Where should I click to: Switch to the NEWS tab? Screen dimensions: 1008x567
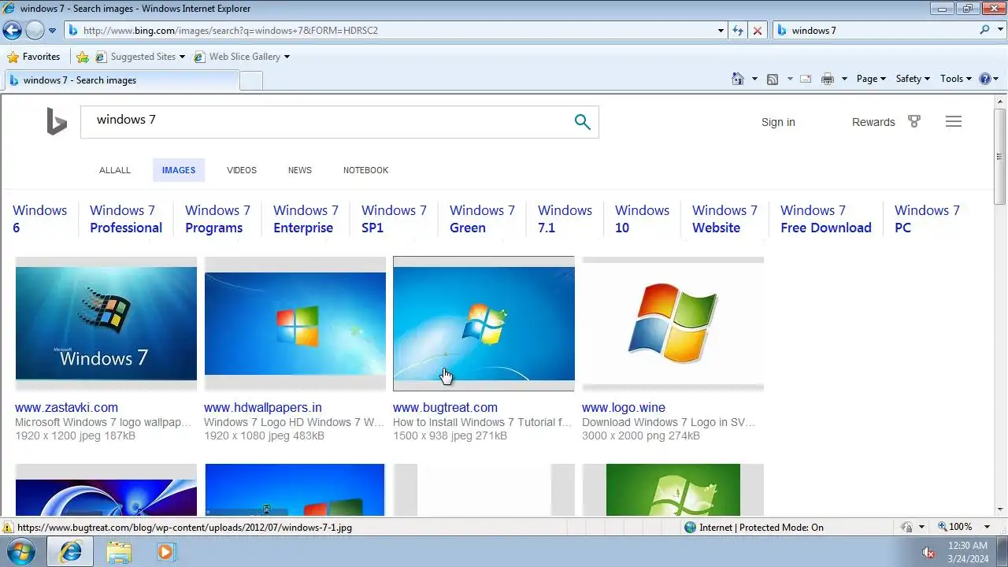(300, 170)
